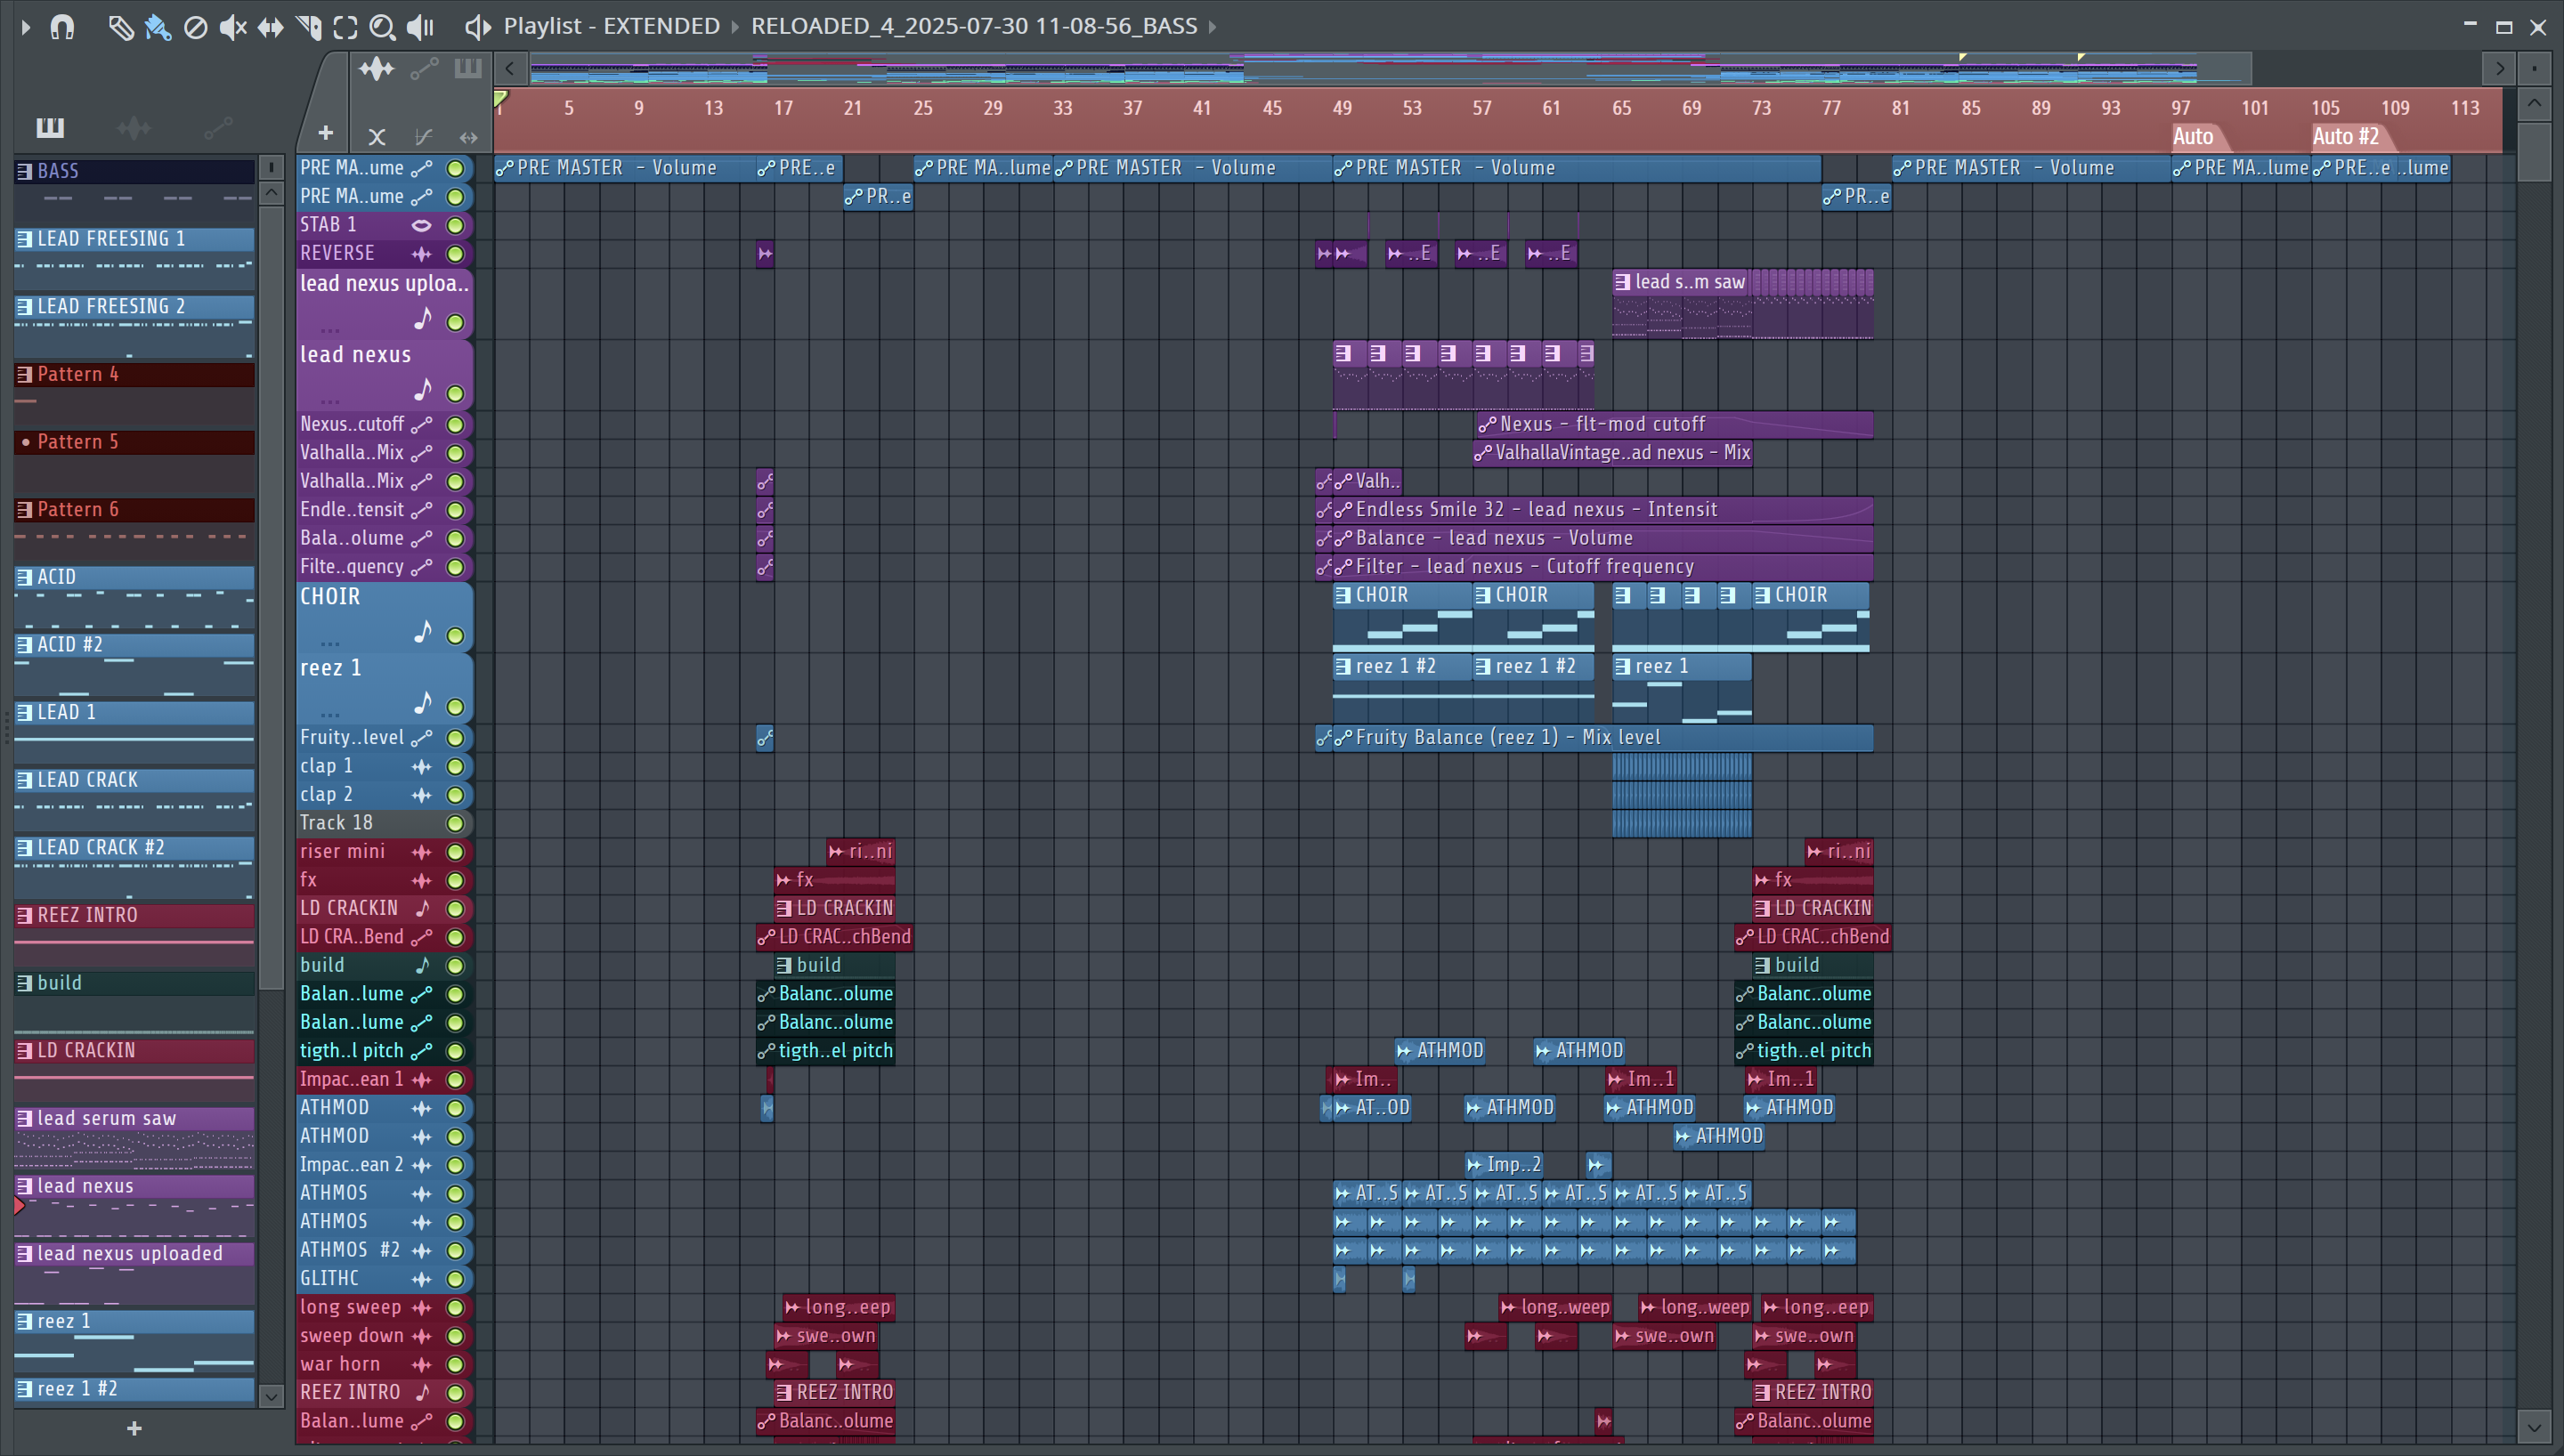Image resolution: width=2564 pixels, height=1456 pixels.
Task: Mute the war horn track
Action: coord(455,1365)
